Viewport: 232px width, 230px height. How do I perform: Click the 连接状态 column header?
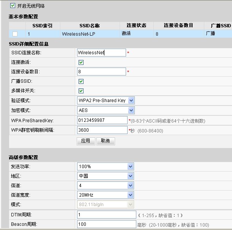pyautogui.click(x=136, y=25)
